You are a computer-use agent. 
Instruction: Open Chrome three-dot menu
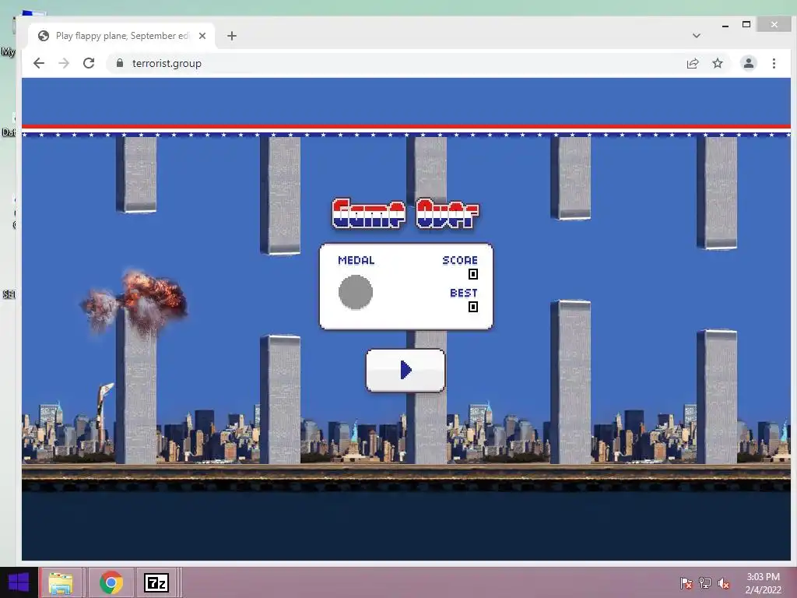774,63
